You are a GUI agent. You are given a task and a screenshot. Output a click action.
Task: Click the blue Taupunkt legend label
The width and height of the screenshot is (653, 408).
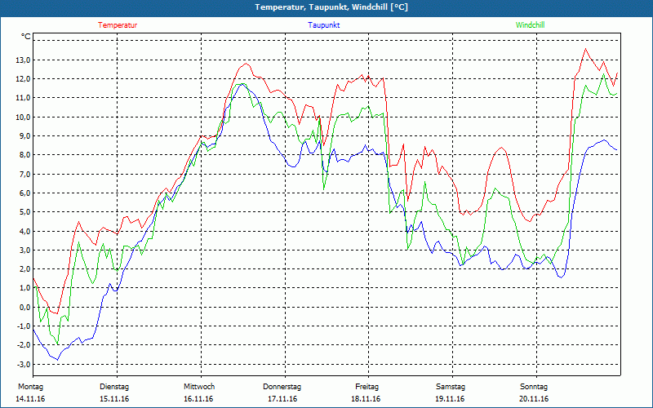click(323, 25)
